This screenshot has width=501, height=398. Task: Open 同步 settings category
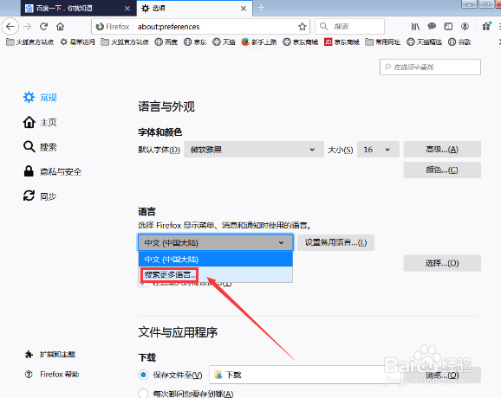tap(40, 196)
